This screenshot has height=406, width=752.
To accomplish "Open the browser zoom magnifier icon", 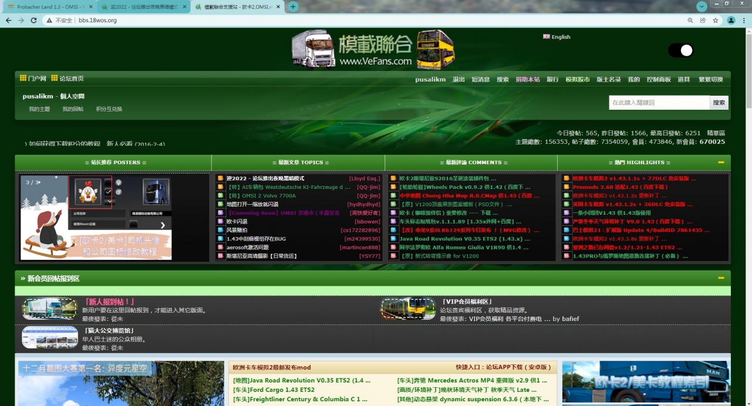I will [x=690, y=20].
